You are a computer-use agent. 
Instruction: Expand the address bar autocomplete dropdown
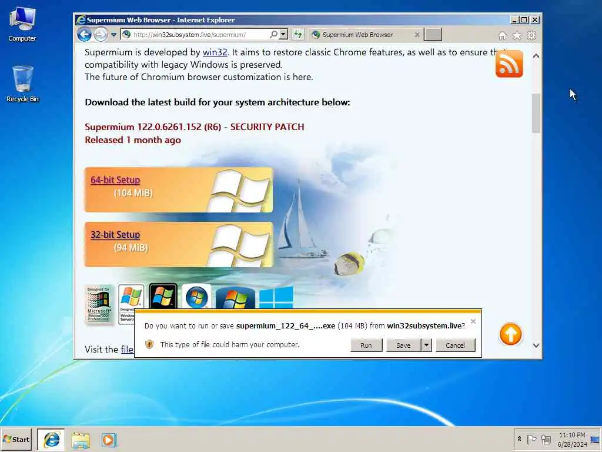(x=283, y=34)
